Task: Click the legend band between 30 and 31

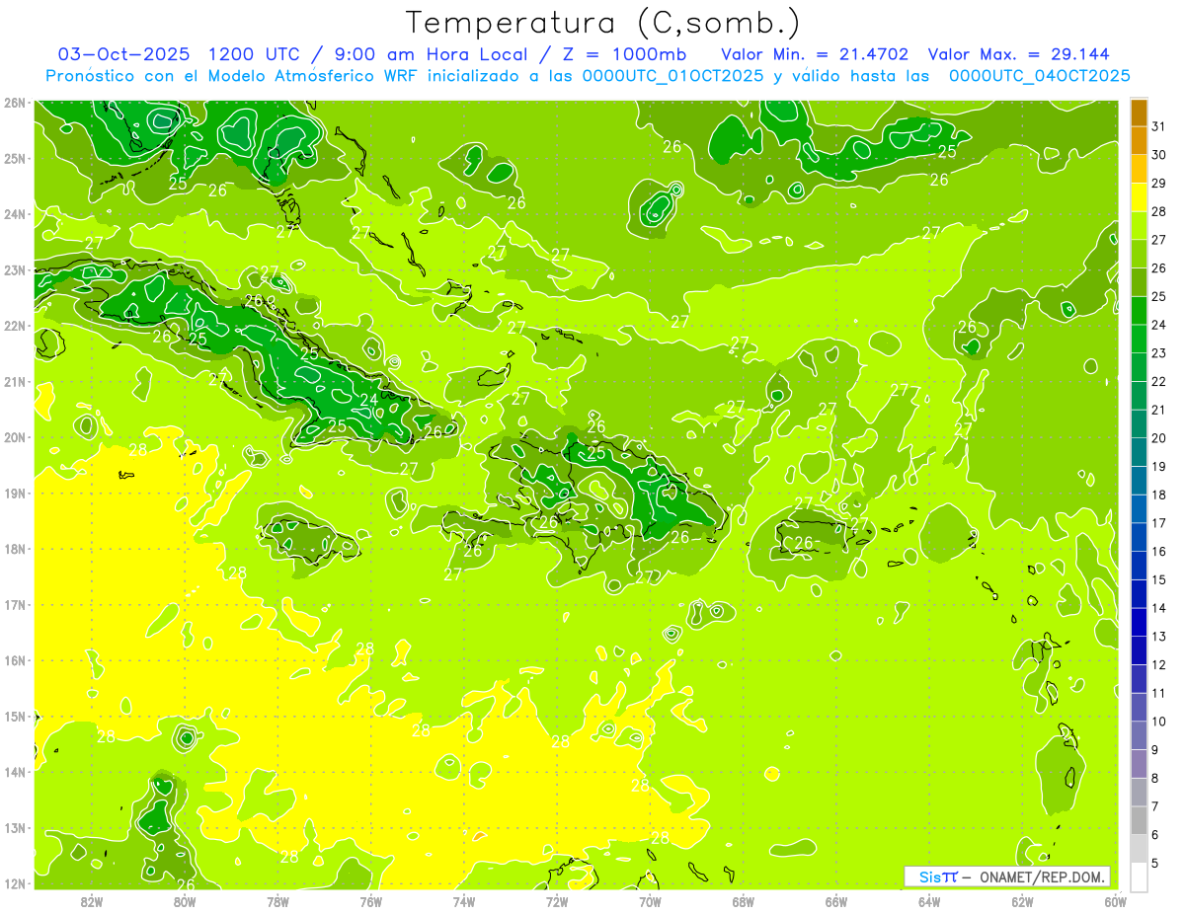Action: click(1139, 141)
